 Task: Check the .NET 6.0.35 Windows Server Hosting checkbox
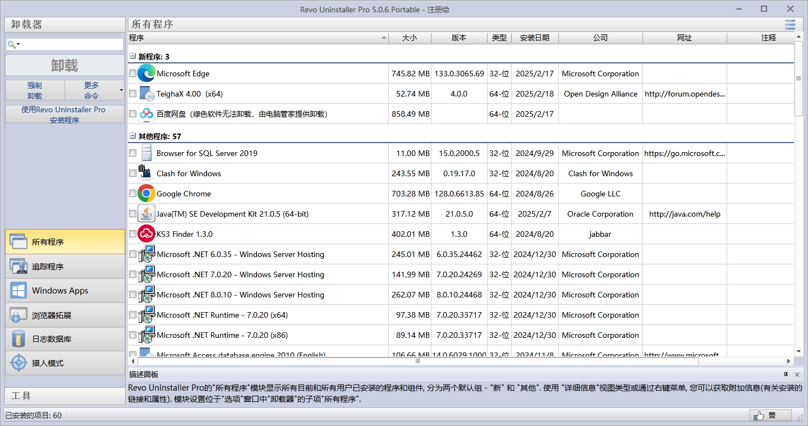tap(132, 254)
